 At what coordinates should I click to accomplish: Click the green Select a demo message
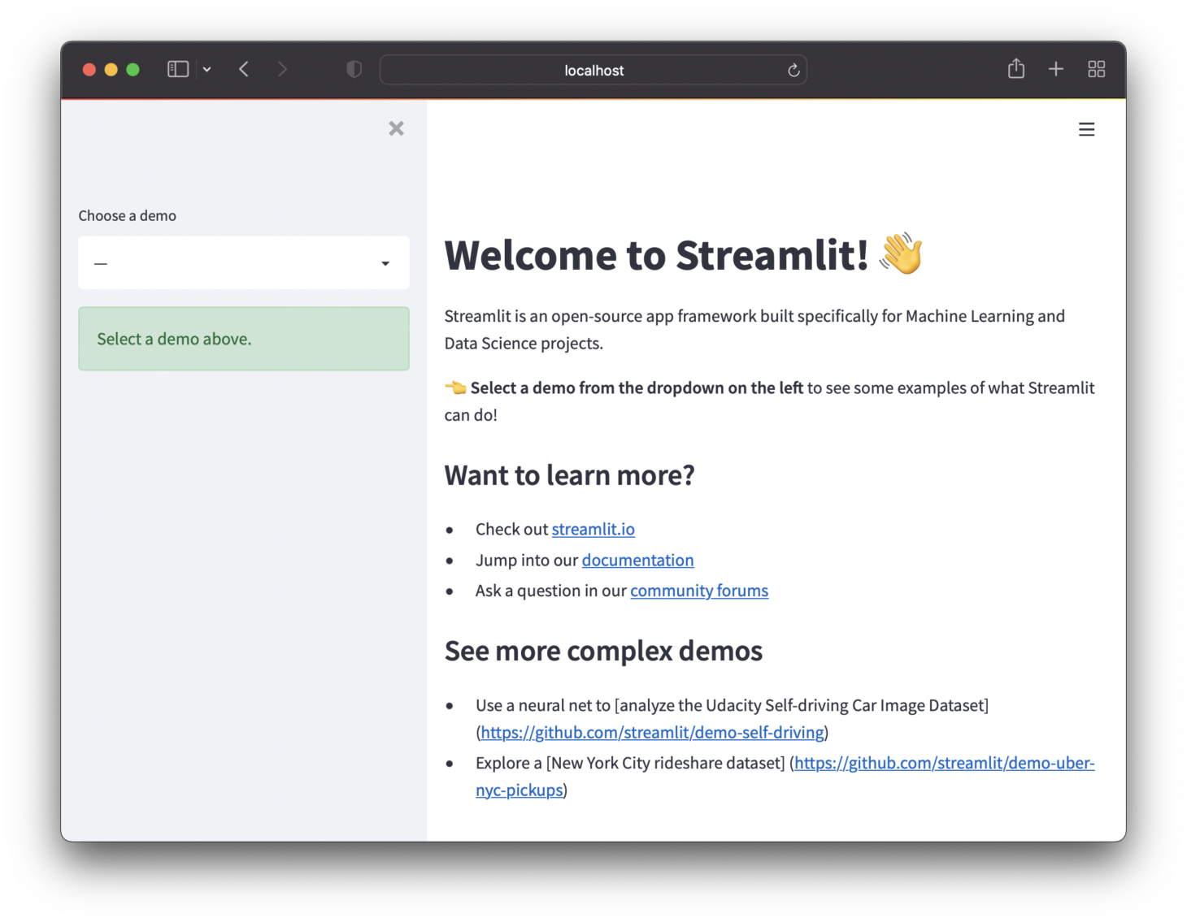pyautogui.click(x=243, y=339)
